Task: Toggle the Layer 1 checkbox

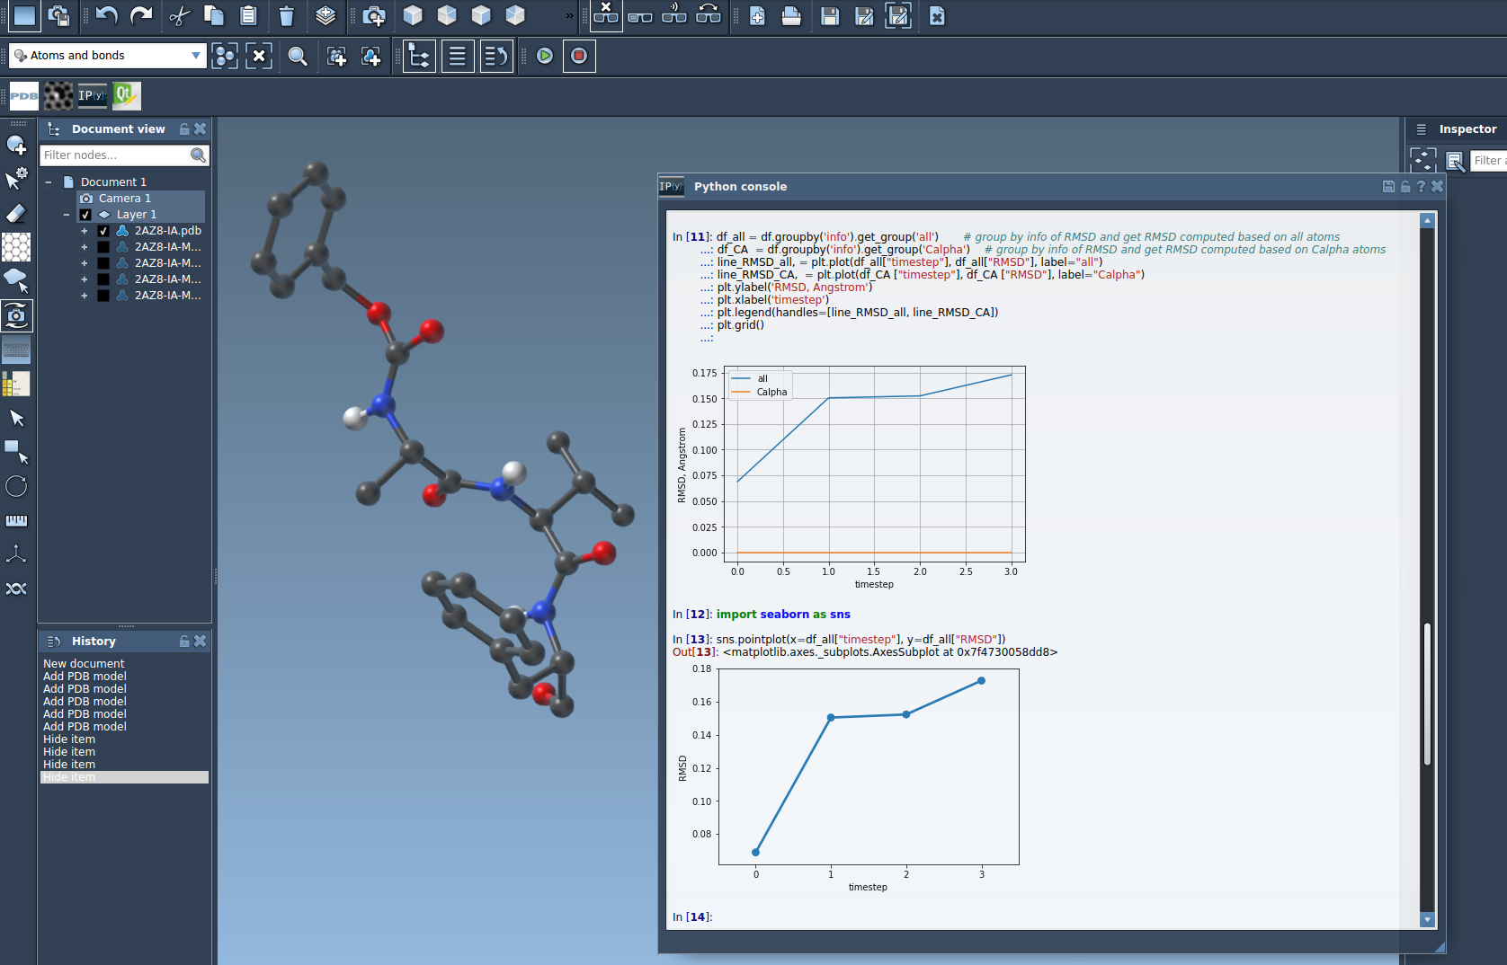Action: tap(85, 215)
